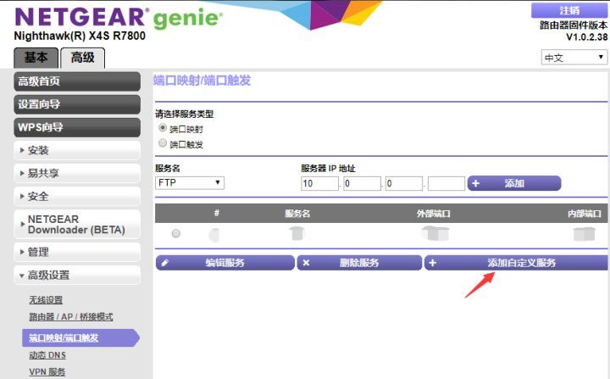
Task: Collapse the 高级设置 sidebar section
Action: [78, 275]
